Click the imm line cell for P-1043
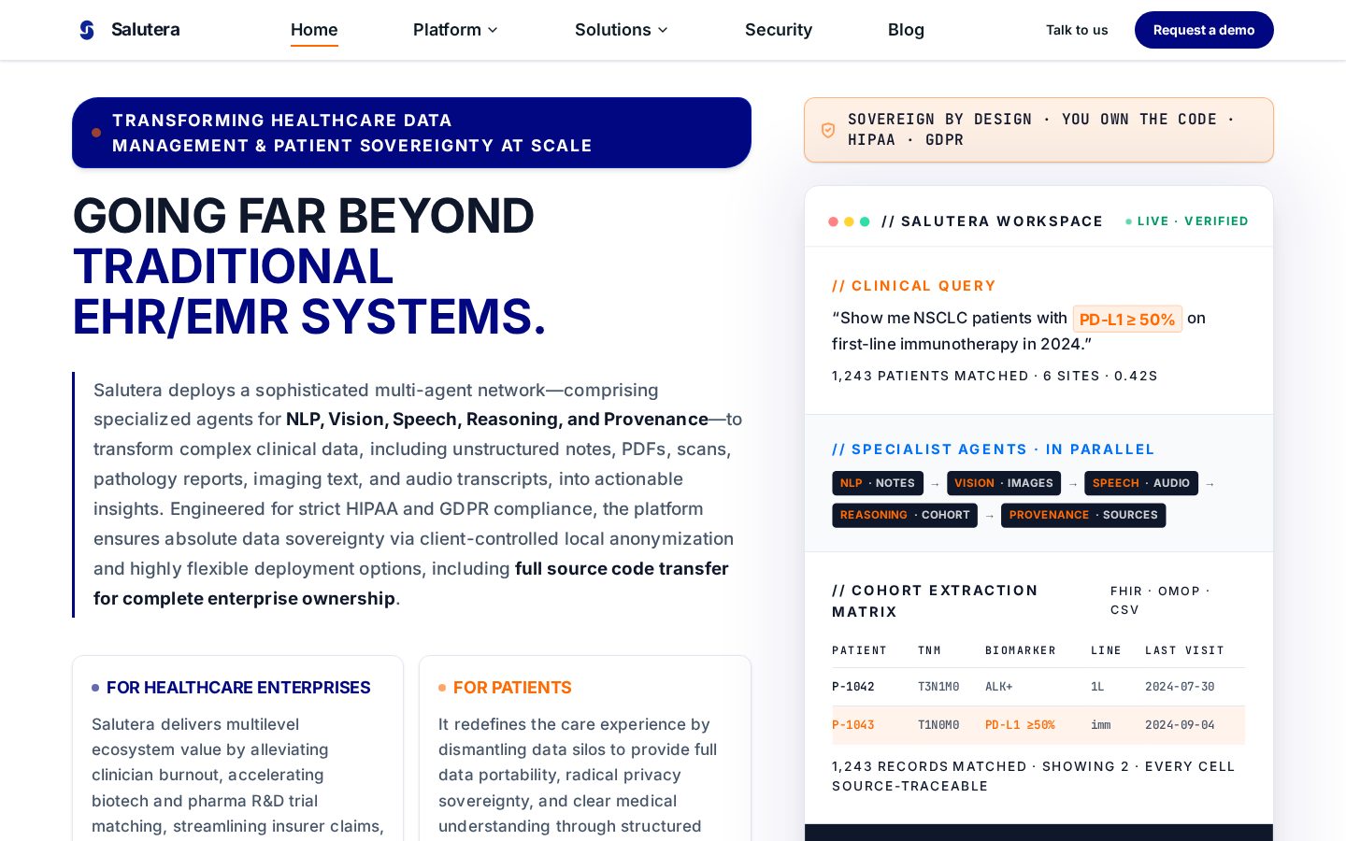This screenshot has width=1346, height=841. pyautogui.click(x=1101, y=725)
